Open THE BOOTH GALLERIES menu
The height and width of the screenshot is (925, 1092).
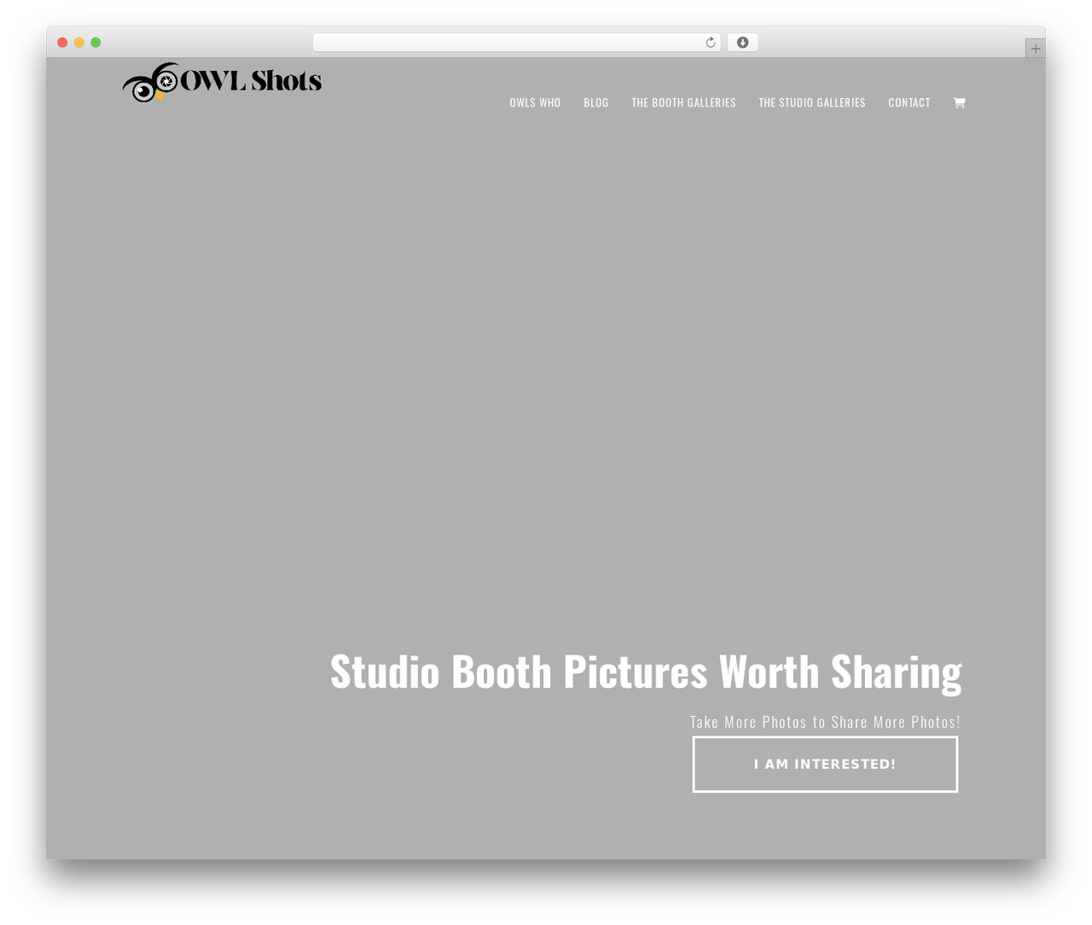683,102
